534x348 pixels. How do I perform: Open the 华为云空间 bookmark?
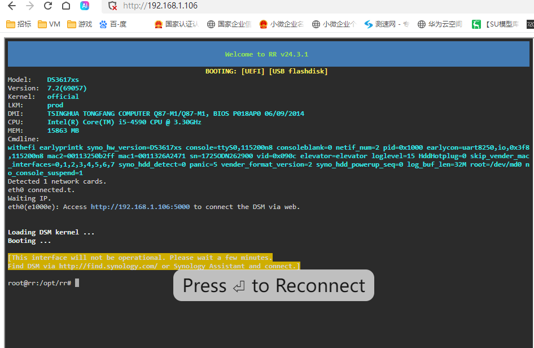coord(440,24)
